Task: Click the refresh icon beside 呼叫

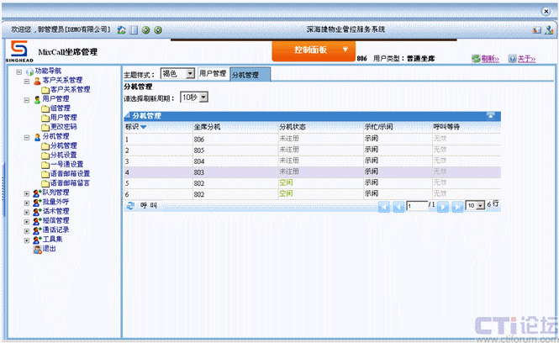Action: [129, 205]
